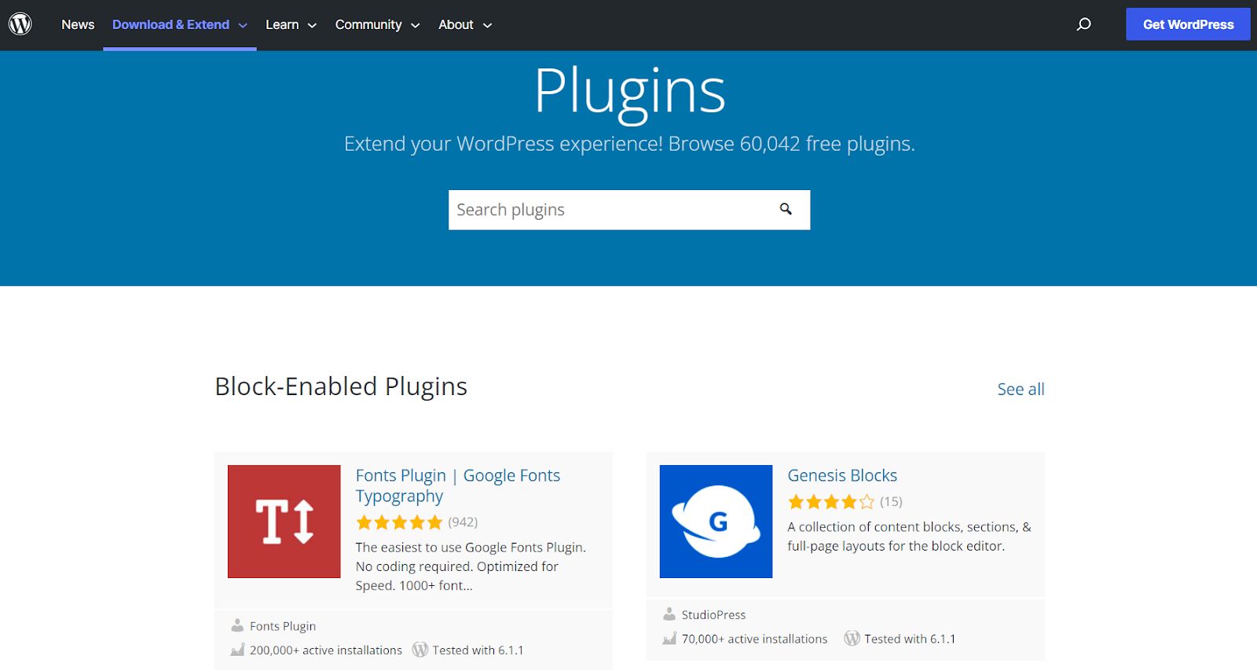The image size is (1257, 670).
Task: Go to the News page
Action: [78, 24]
